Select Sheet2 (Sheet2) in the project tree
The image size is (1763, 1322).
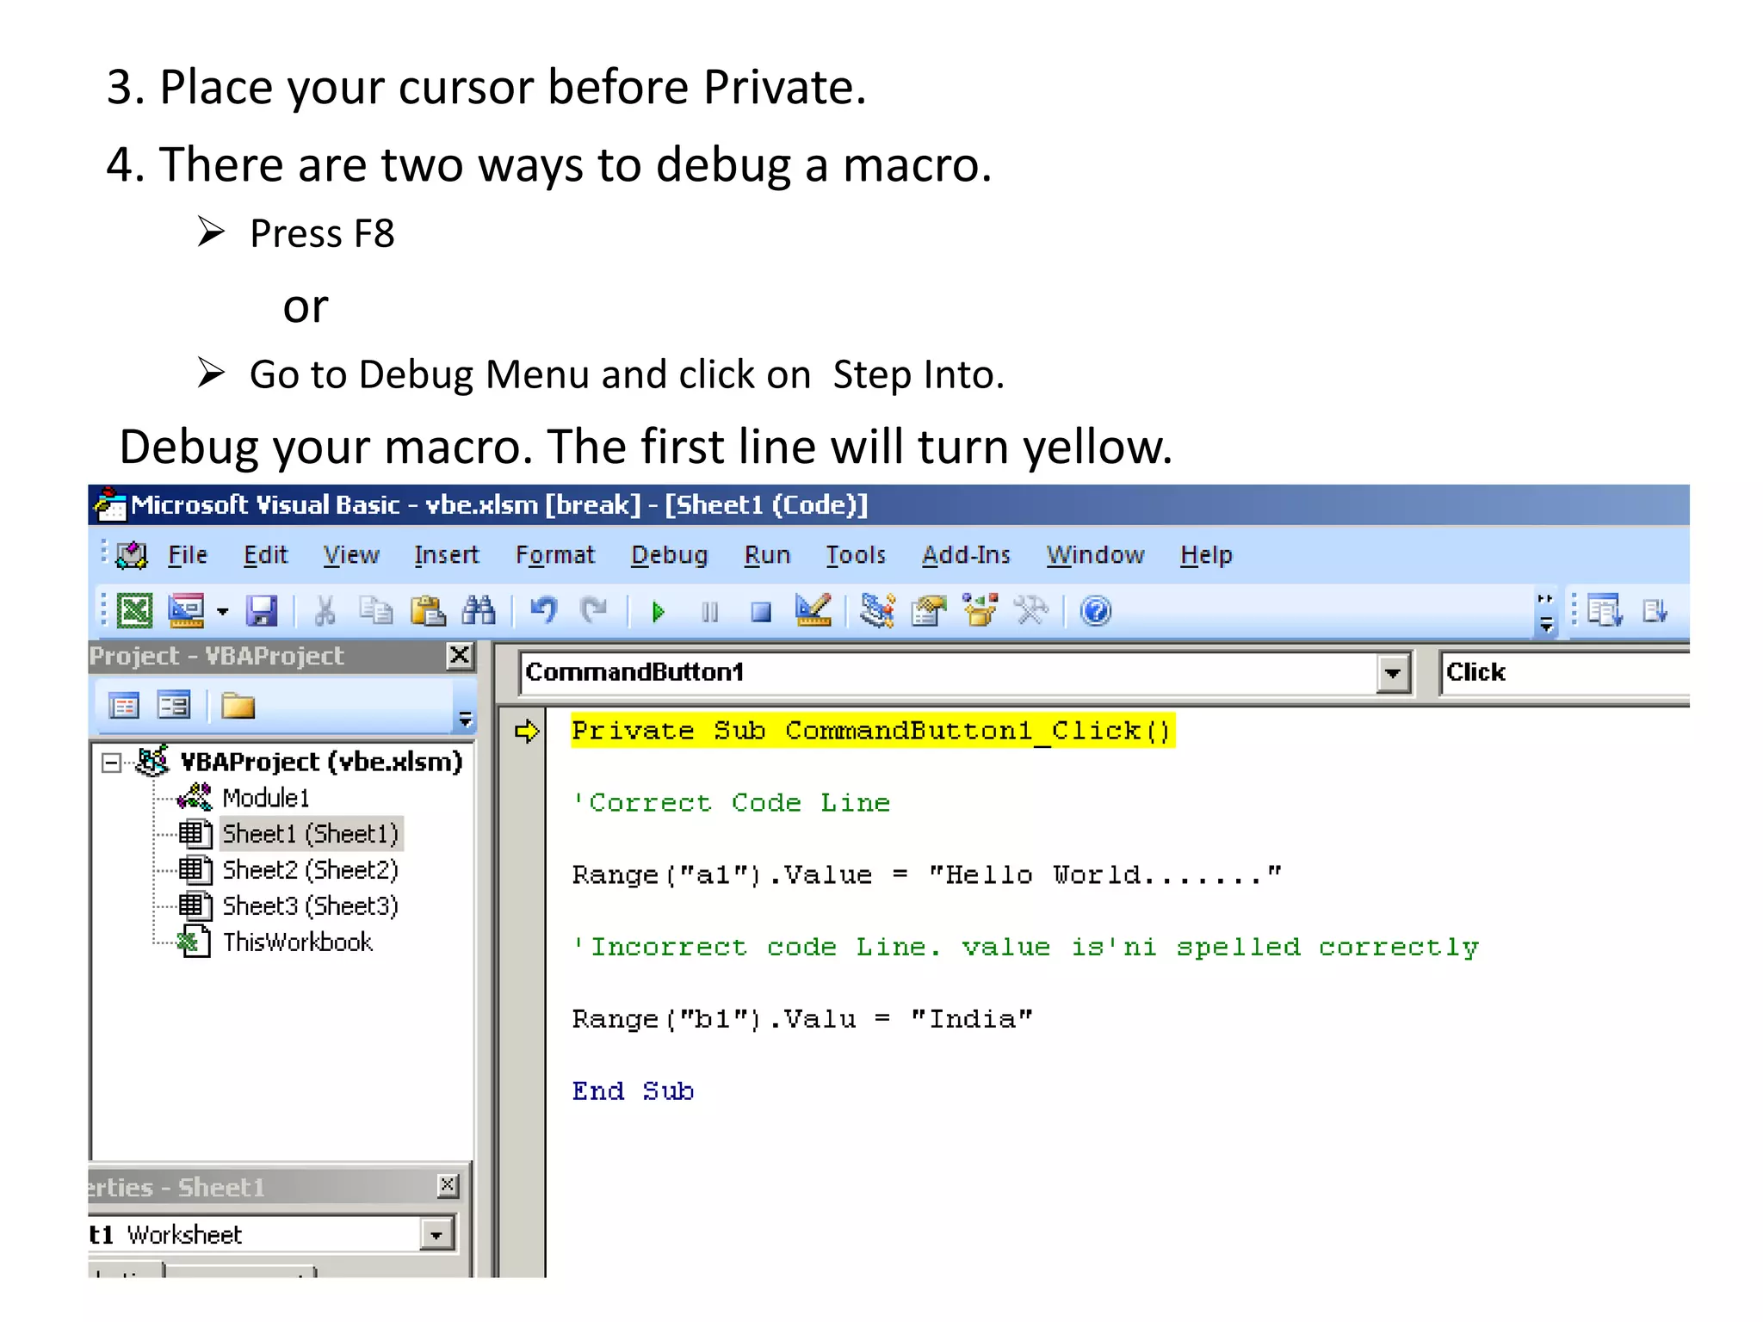tap(311, 870)
